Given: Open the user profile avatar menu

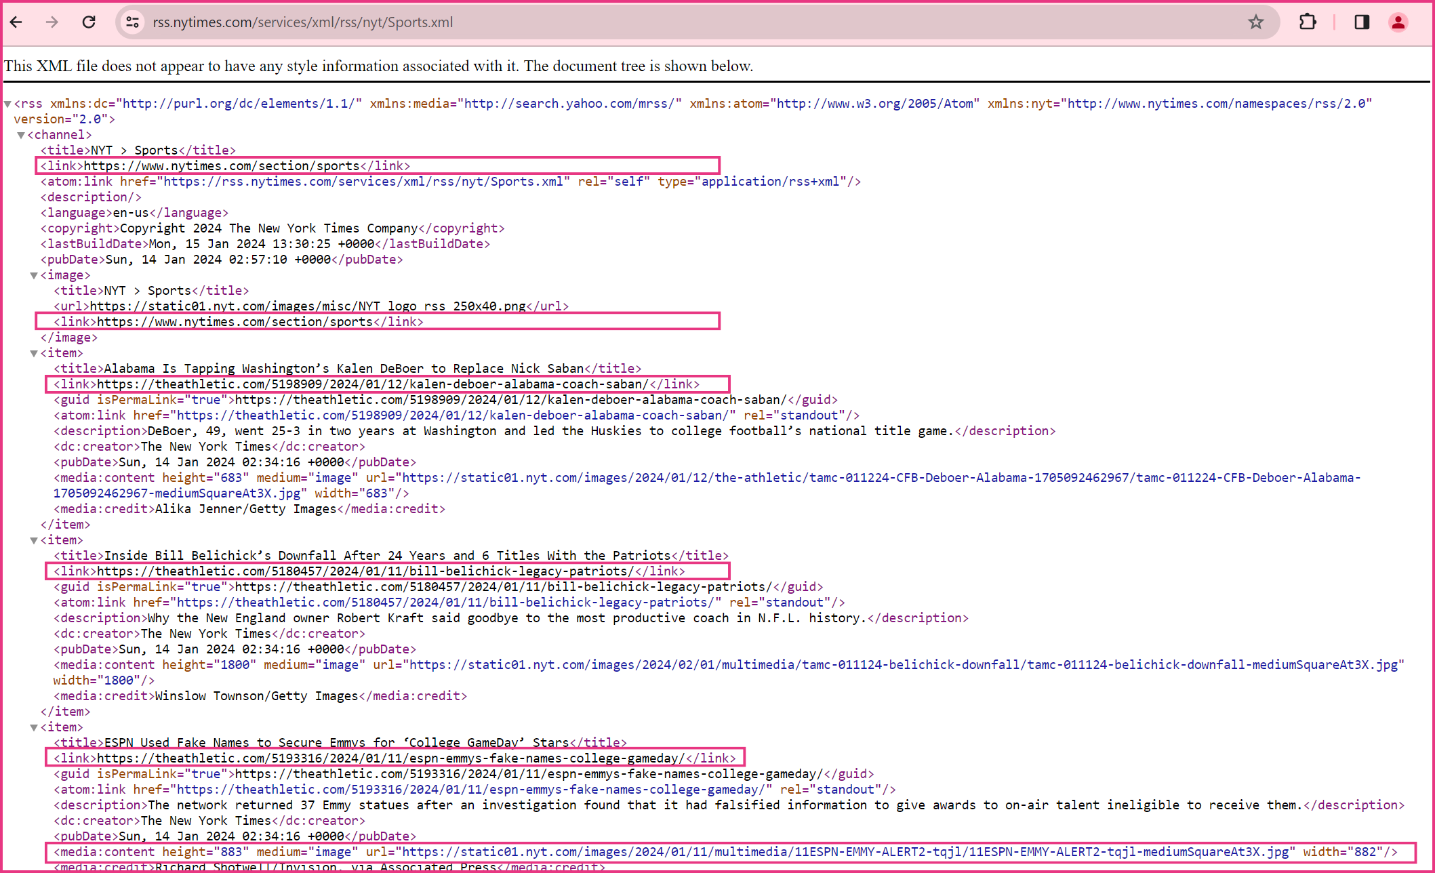Looking at the screenshot, I should [1398, 22].
